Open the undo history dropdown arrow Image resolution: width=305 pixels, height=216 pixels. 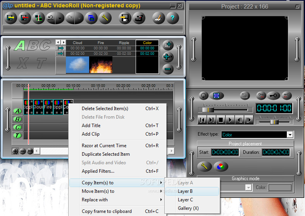point(60,18)
